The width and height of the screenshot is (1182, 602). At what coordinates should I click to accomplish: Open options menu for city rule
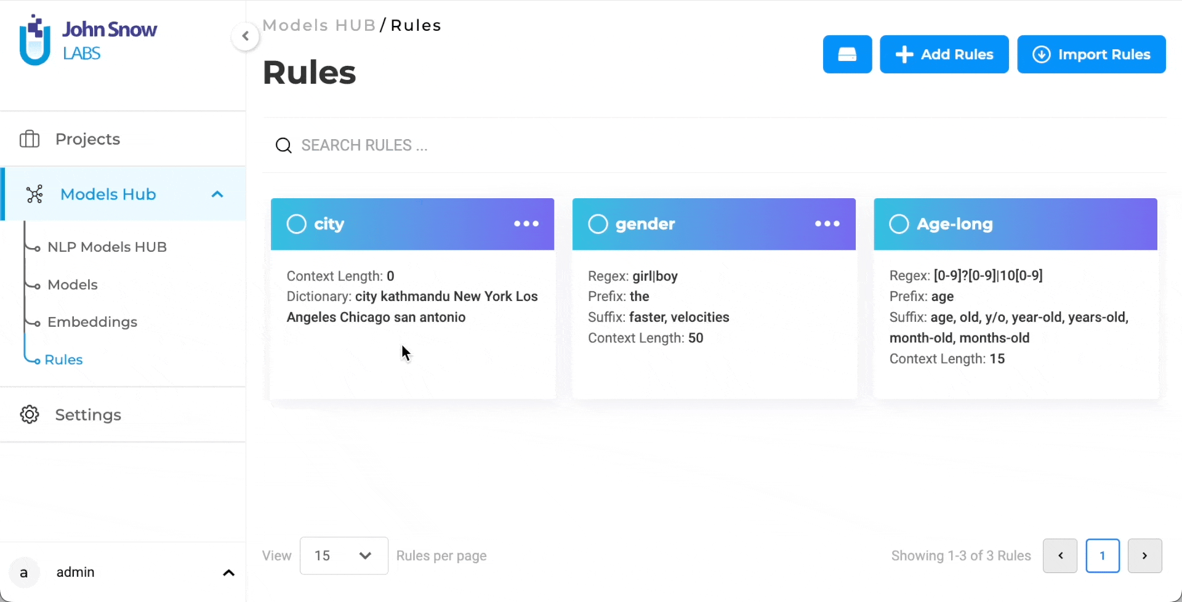point(526,223)
